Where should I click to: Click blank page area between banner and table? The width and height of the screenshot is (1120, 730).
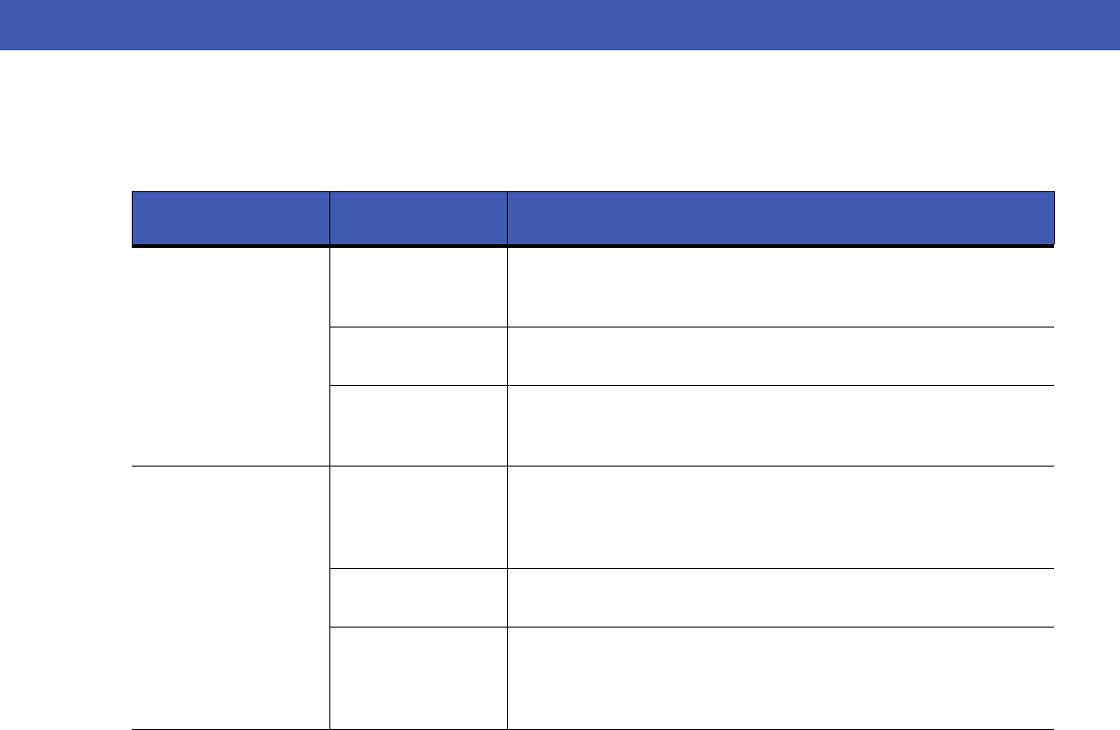[560, 119]
